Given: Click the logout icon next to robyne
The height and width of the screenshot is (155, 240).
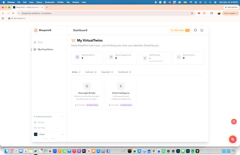Looking at the screenshot, I should click(x=62, y=134).
